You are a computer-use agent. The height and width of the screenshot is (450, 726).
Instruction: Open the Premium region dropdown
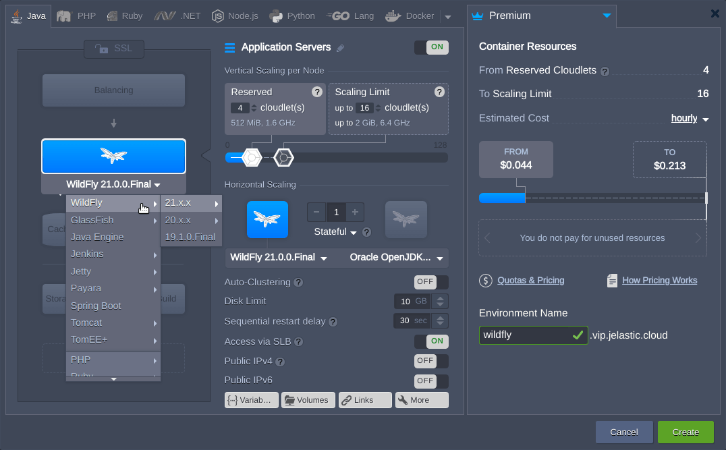tap(541, 16)
